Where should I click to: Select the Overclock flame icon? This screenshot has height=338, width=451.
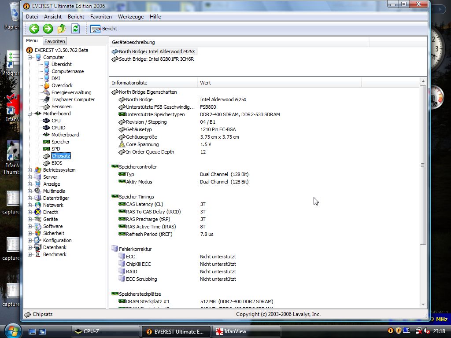pyautogui.click(x=46, y=85)
